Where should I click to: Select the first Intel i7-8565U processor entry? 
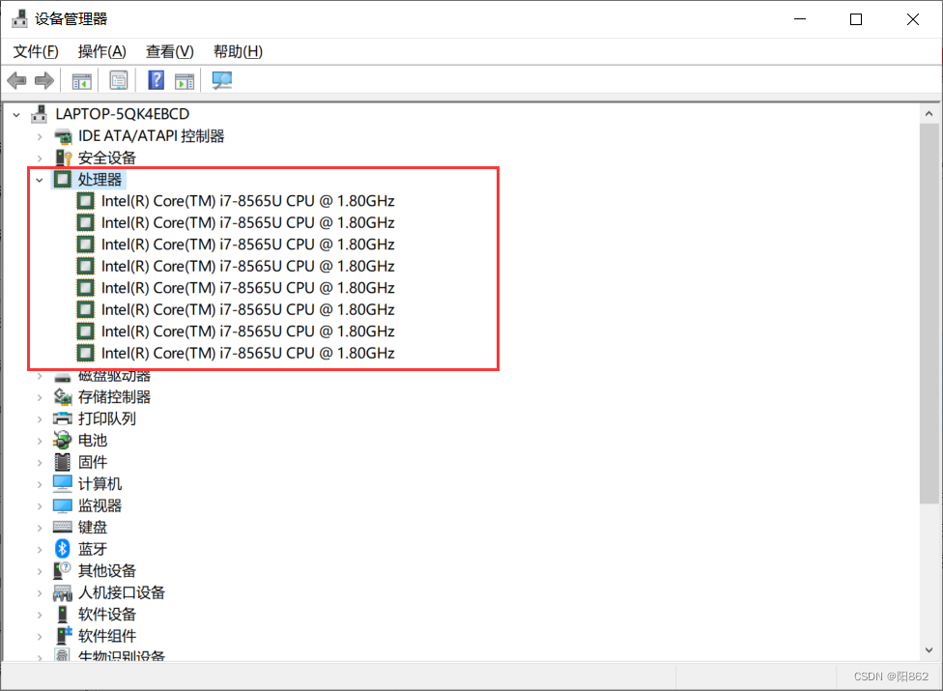(x=247, y=201)
